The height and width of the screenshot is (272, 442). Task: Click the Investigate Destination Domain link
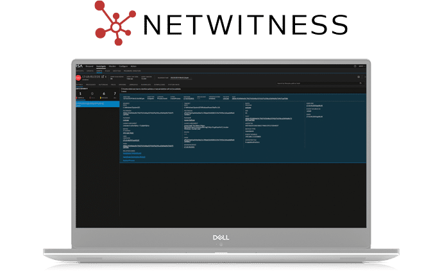pos(134,157)
